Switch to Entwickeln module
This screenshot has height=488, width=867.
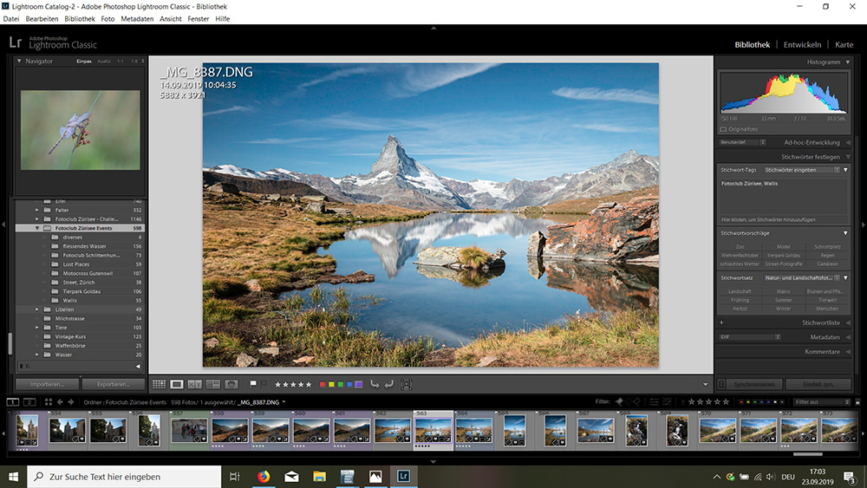pos(802,45)
